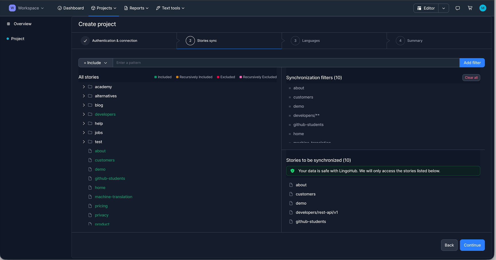Click the Enter a pattern field
Image resolution: width=496 pixels, height=260 pixels.
click(x=286, y=63)
